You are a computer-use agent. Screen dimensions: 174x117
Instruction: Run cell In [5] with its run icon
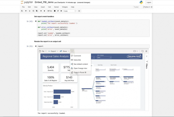click(x=36, y=46)
